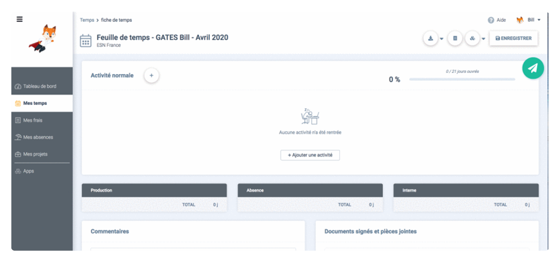Click the Ajouter une activité button

[310, 155]
